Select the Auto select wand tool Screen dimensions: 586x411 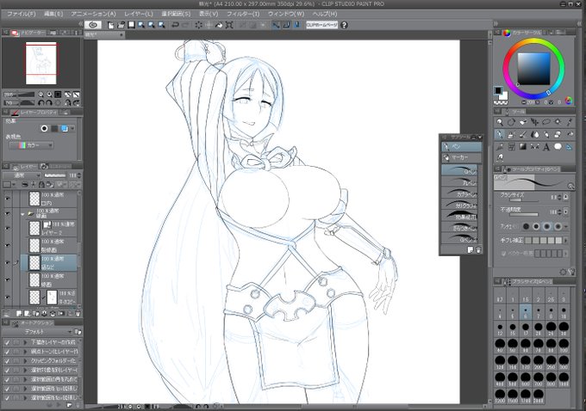[x=558, y=122]
